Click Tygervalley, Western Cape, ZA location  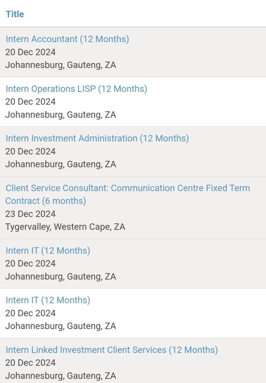pos(65,227)
